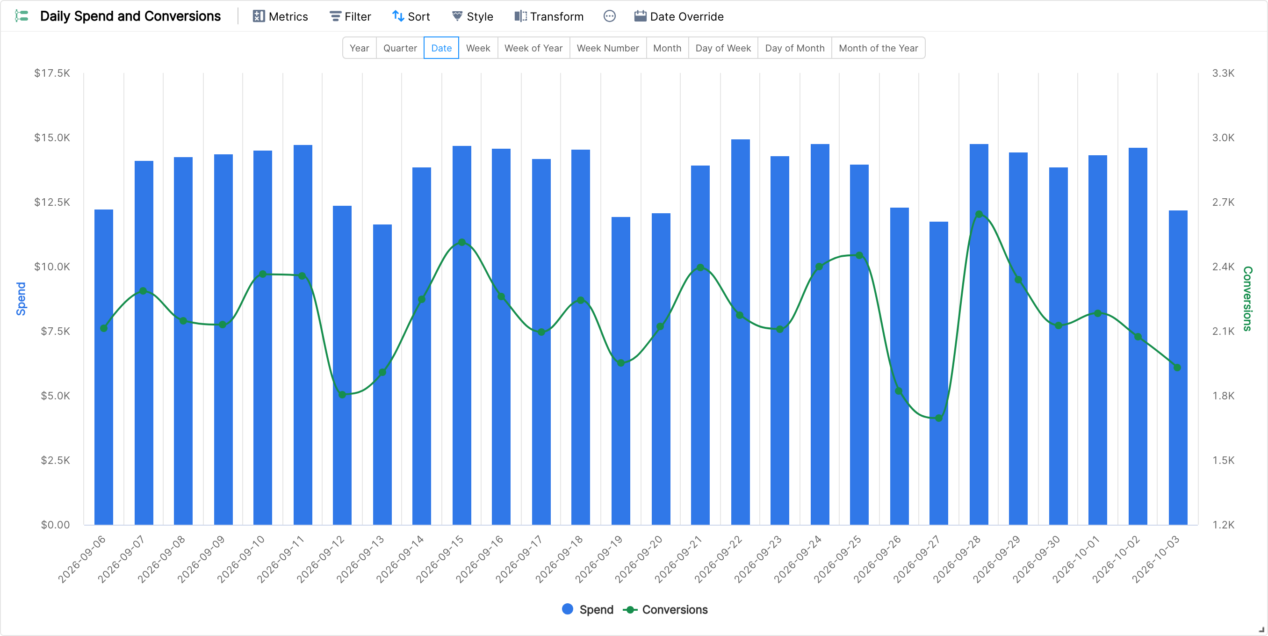Screen dimensions: 1268x636
Task: Switch granularity to Year
Action: pyautogui.click(x=360, y=48)
